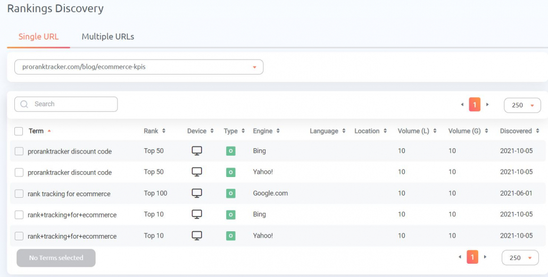Open the URL selector dropdown

coord(139,66)
